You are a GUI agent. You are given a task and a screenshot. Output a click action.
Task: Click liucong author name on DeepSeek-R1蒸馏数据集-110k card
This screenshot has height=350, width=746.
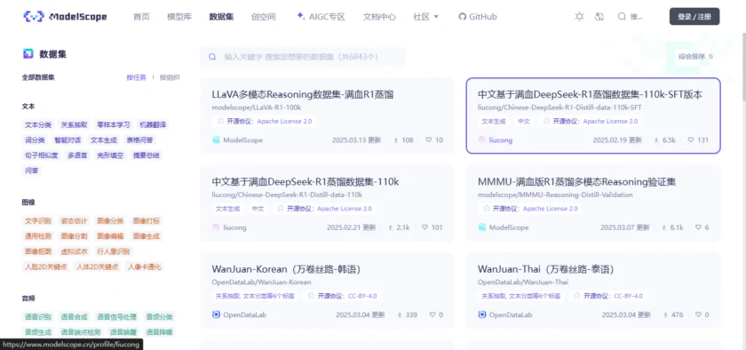click(x=235, y=227)
